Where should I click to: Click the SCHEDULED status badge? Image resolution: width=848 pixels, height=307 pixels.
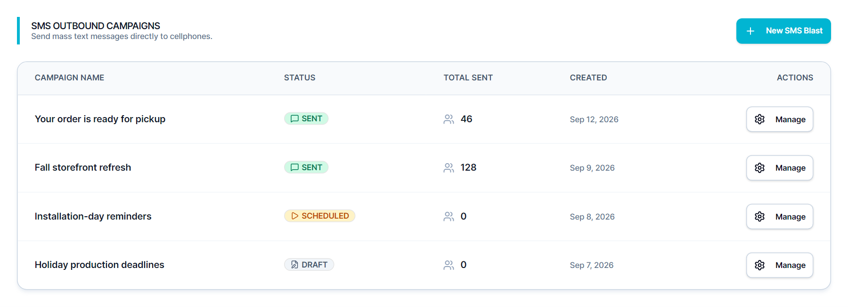pos(319,216)
